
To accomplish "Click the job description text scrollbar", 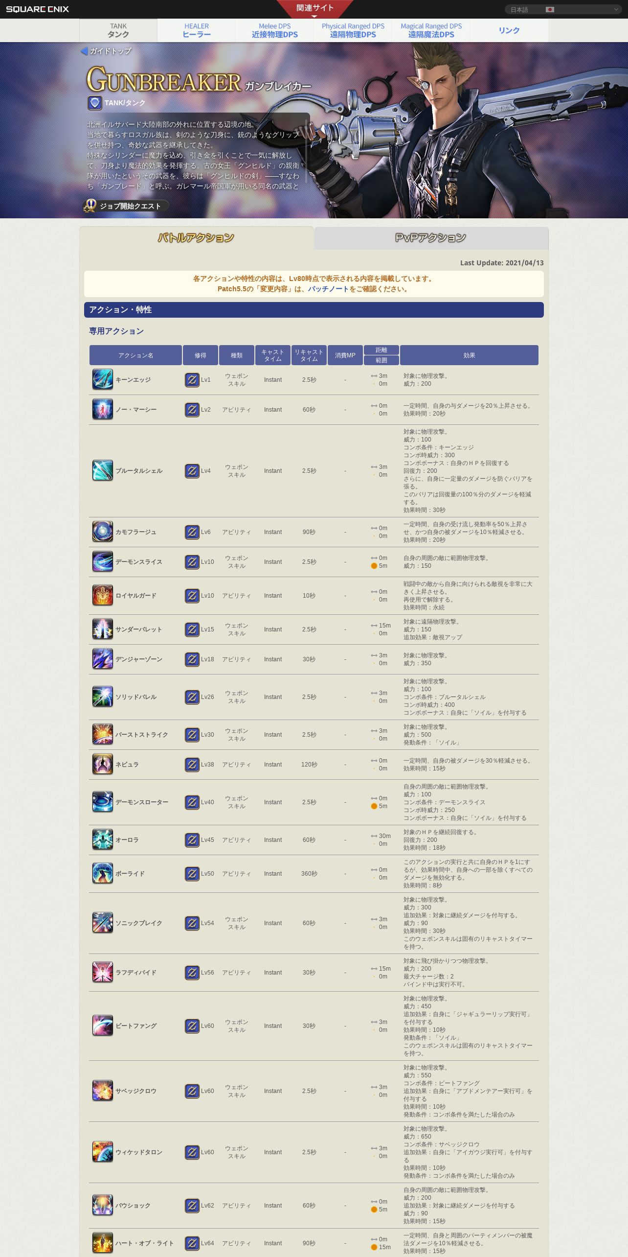I will tap(306, 152).
